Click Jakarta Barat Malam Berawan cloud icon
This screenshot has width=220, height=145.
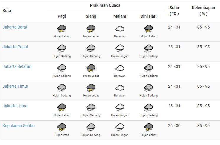[120, 29]
